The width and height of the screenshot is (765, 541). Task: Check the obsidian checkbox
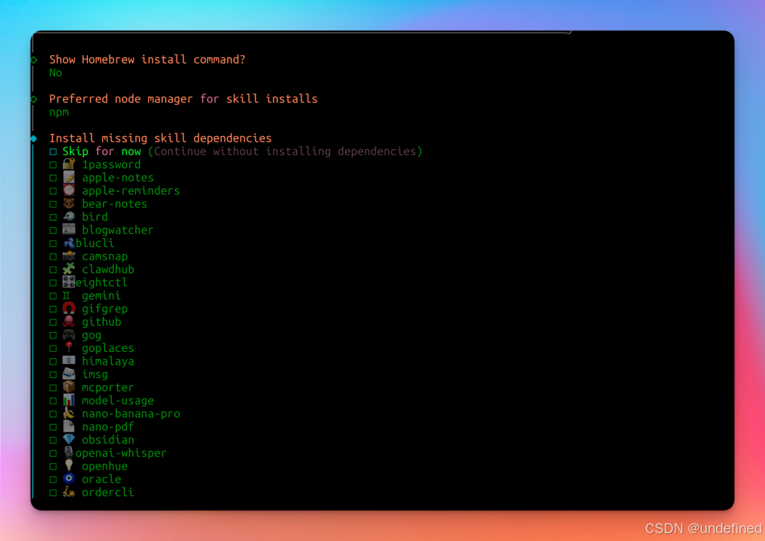pos(53,440)
